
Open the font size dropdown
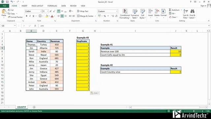[x=47, y=11]
